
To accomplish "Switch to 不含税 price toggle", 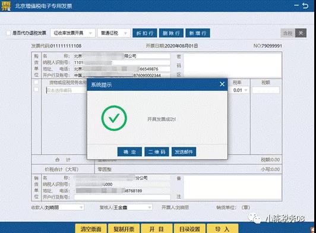I will coord(301,33).
